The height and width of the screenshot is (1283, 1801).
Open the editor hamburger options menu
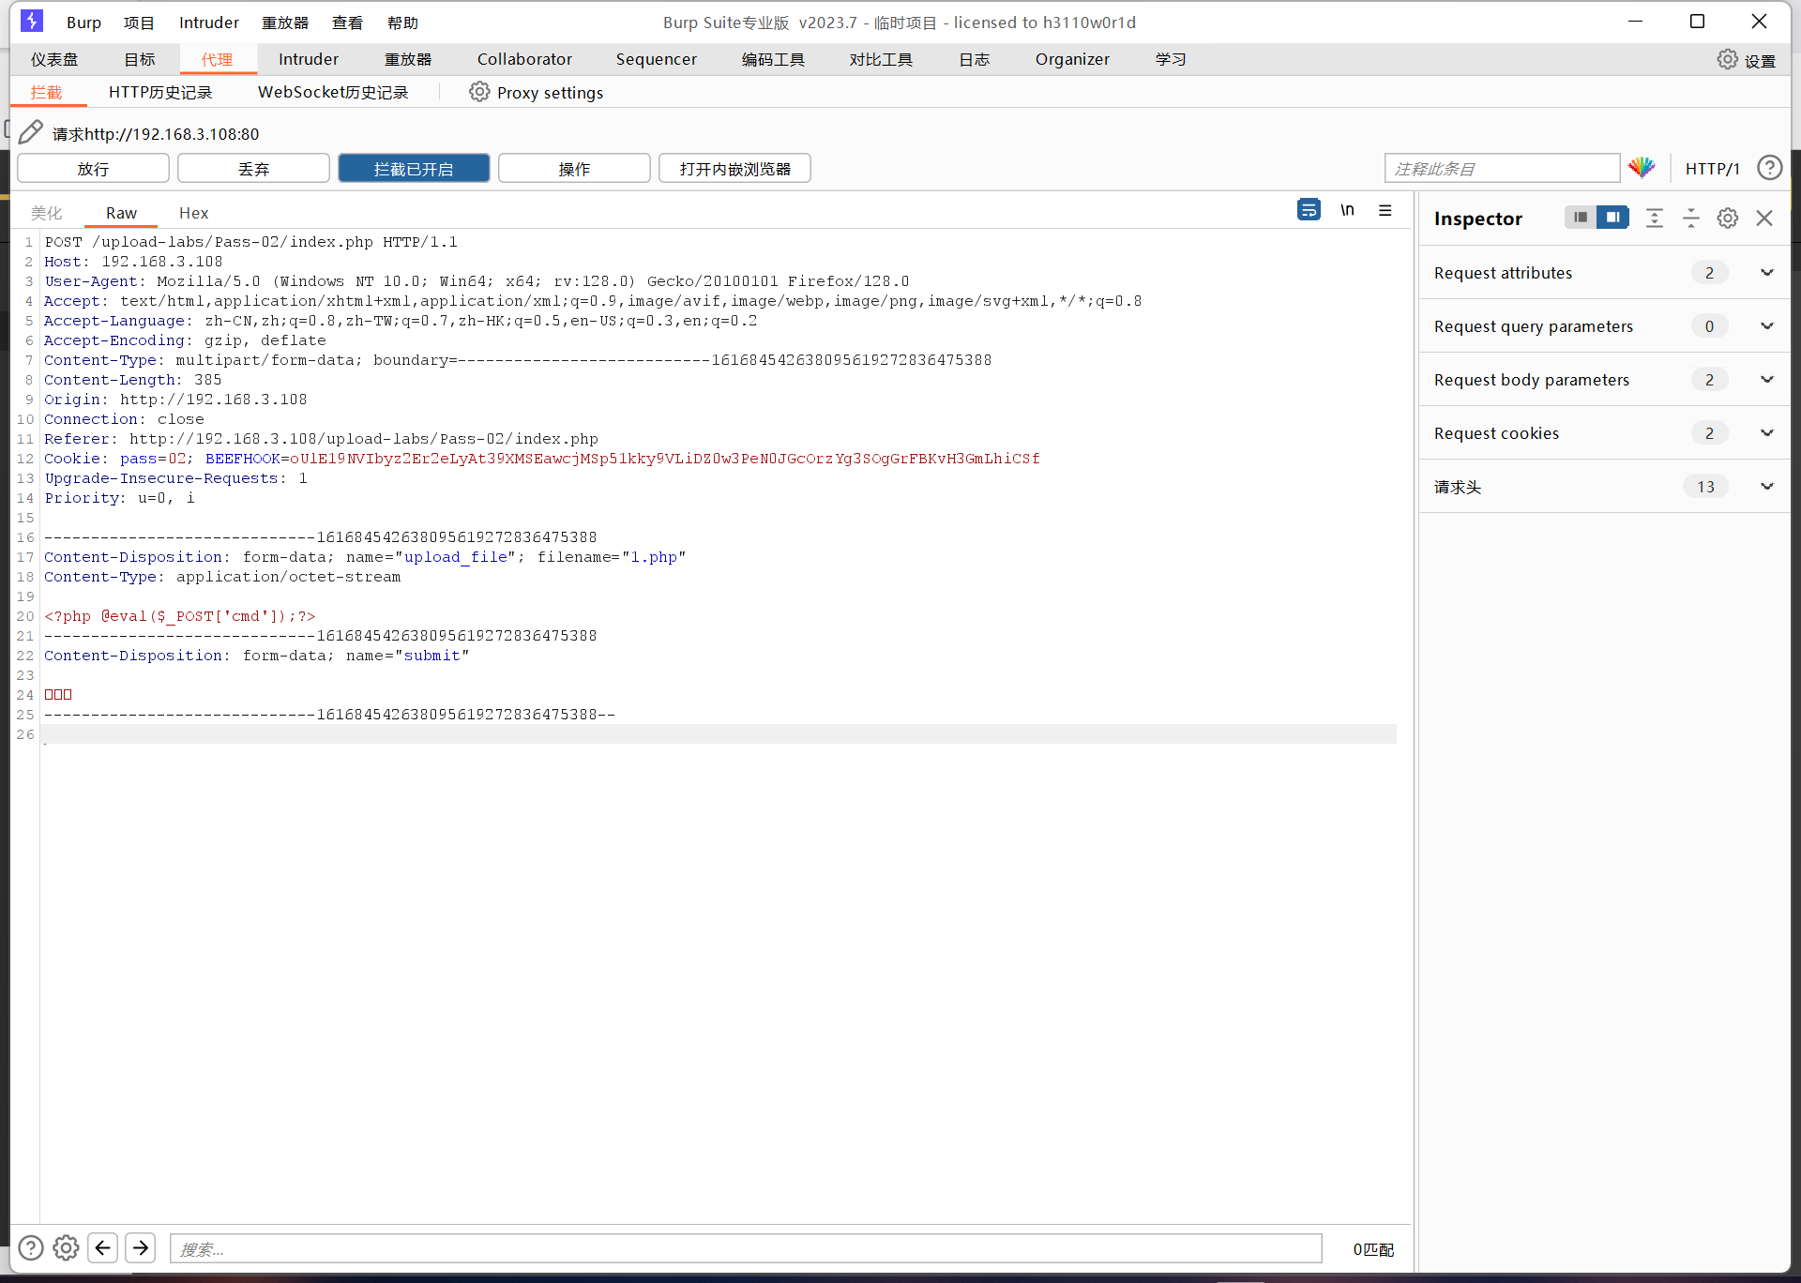pyautogui.click(x=1385, y=210)
